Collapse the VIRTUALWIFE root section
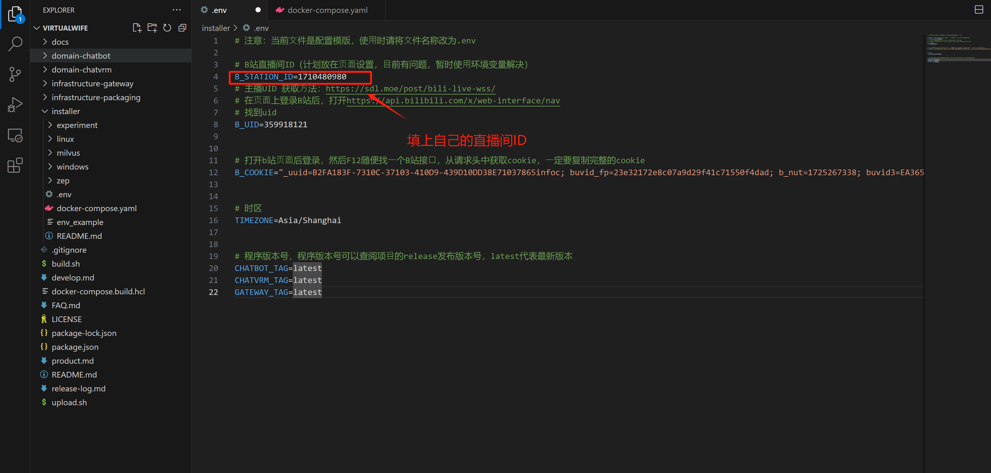 [37, 28]
